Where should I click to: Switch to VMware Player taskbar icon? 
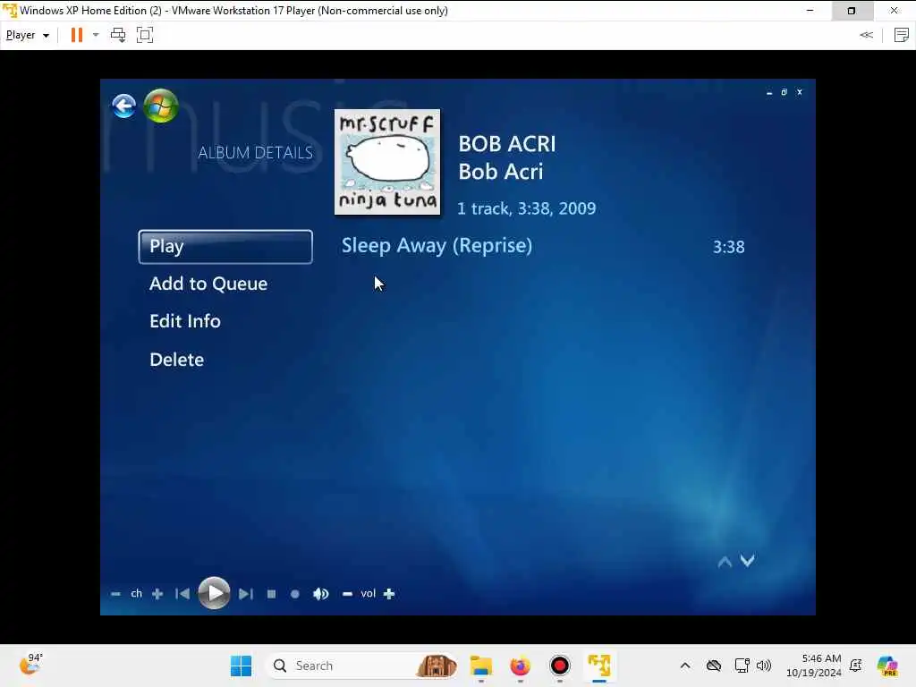click(x=599, y=666)
